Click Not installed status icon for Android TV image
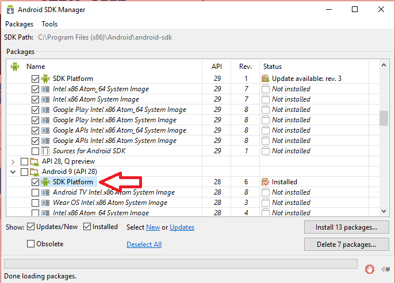The width and height of the screenshot is (395, 283). tap(266, 192)
